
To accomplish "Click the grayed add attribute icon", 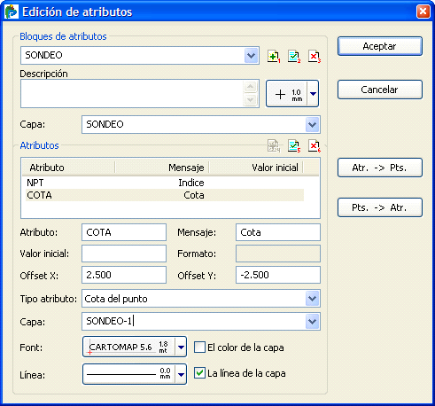I will point(274,145).
